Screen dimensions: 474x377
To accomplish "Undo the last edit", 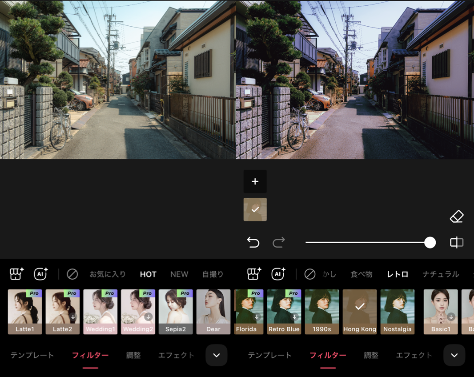I will tap(254, 242).
